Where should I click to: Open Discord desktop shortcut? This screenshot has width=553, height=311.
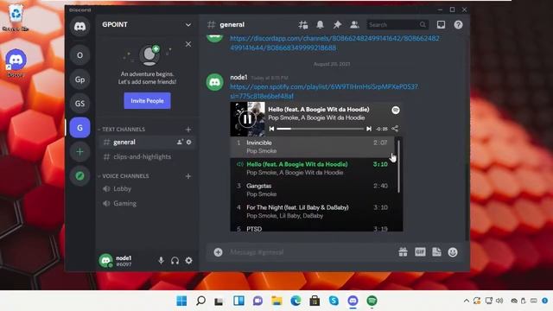[16, 63]
